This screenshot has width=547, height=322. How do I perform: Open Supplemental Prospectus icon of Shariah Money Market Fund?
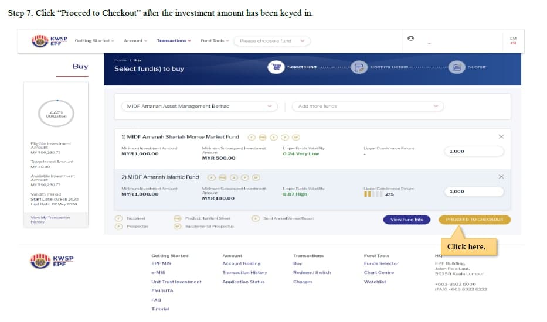[x=296, y=138]
